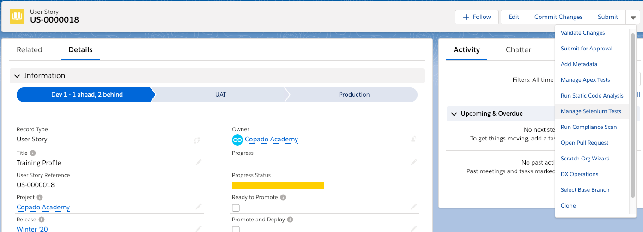Select Manage Apex Tests menu item

coord(592,80)
